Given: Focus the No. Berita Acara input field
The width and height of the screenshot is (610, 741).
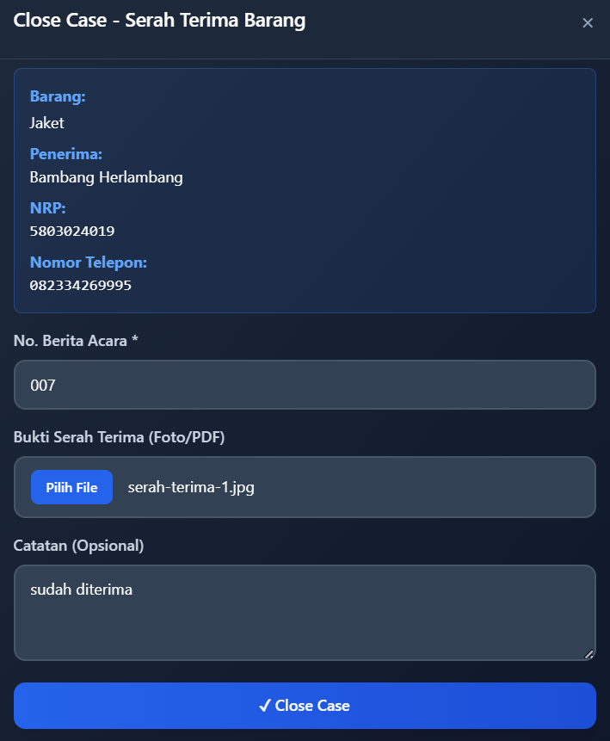Looking at the screenshot, I should (x=305, y=385).
